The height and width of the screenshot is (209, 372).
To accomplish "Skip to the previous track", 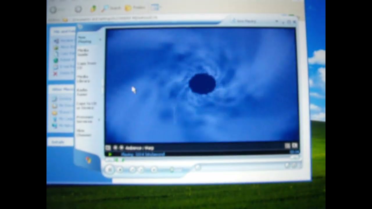I will click(132, 170).
